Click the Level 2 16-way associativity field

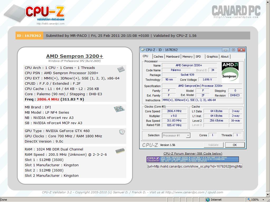pos(235,120)
